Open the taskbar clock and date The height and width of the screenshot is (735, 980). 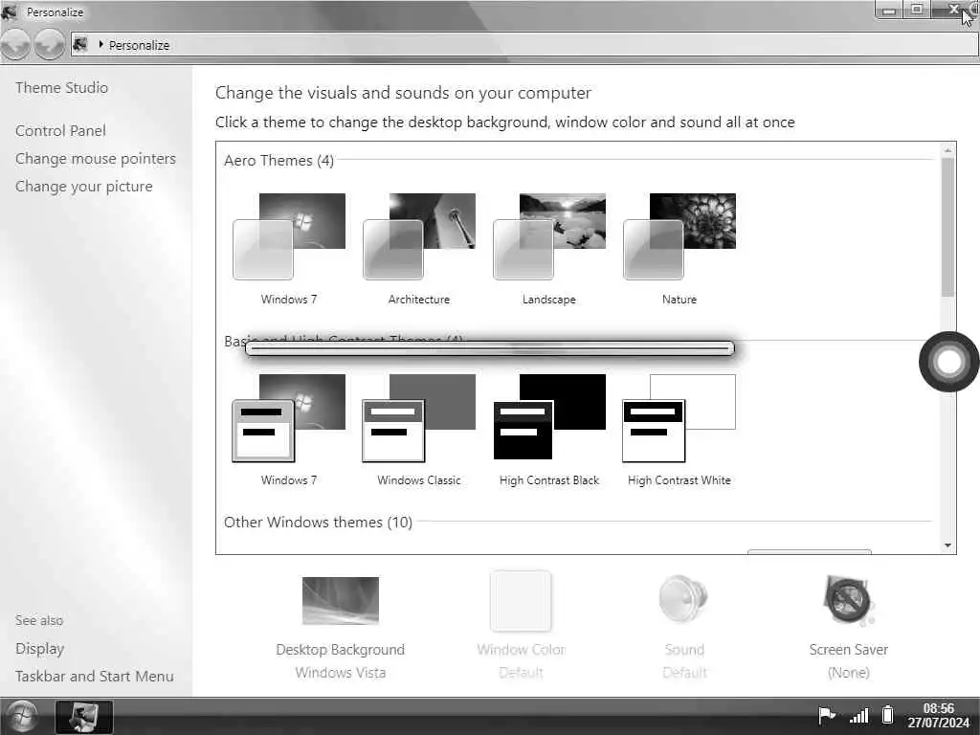tap(939, 716)
